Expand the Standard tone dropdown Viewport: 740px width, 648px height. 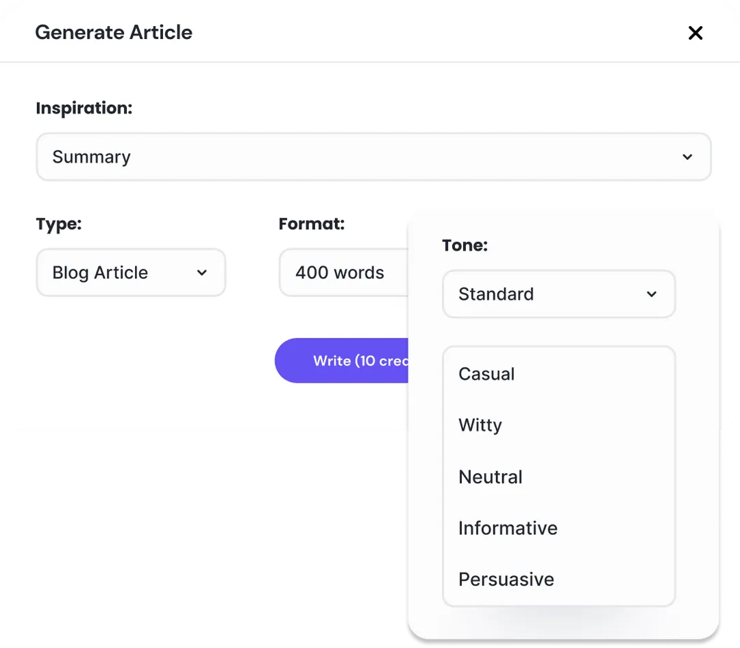click(x=558, y=294)
